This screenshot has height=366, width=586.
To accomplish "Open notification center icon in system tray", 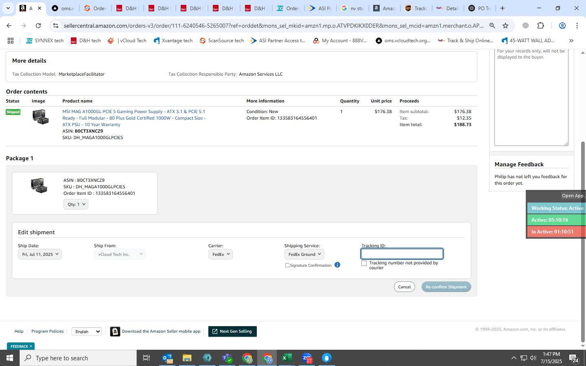I will (574, 358).
